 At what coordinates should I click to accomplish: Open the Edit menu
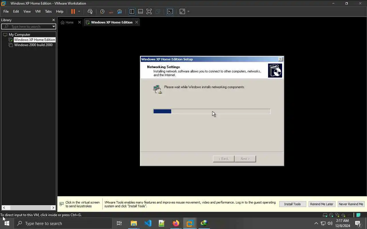click(16, 11)
